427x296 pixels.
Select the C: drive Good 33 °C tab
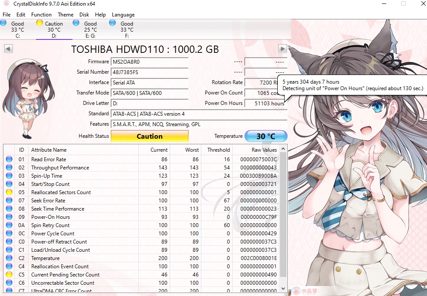(x=17, y=29)
